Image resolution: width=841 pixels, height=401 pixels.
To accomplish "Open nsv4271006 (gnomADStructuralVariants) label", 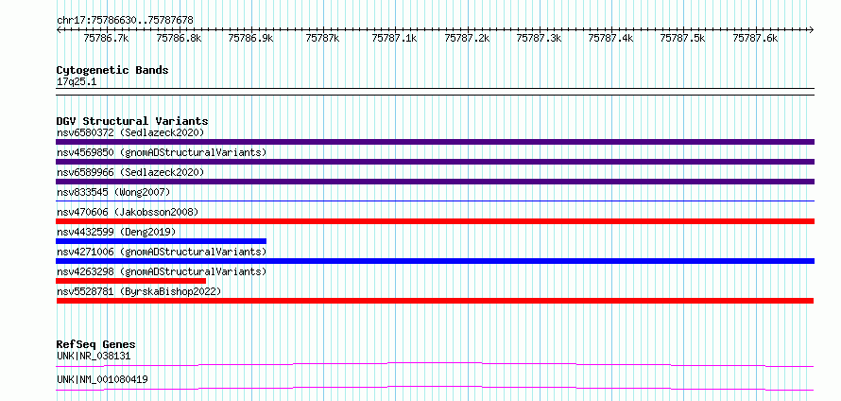I will 162,252.
